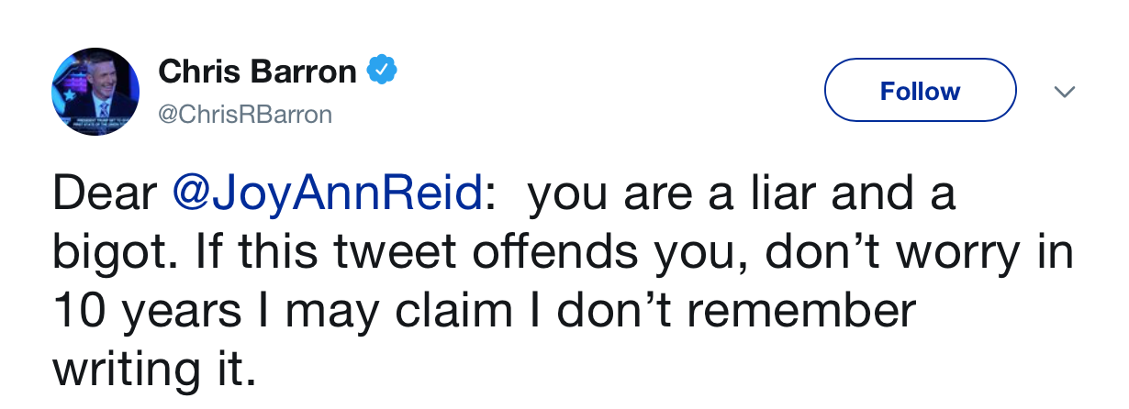Screen dimensions: 1129x409
Task: Click the word "Dear" starting the tweet
Action: (x=106, y=195)
